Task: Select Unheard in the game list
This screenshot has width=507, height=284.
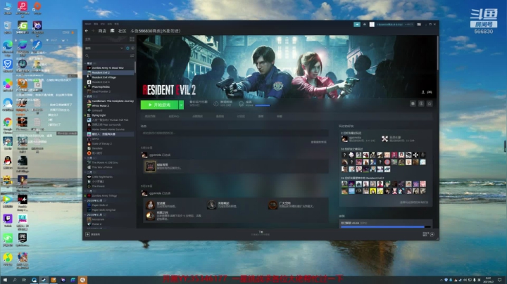Action: (x=97, y=110)
